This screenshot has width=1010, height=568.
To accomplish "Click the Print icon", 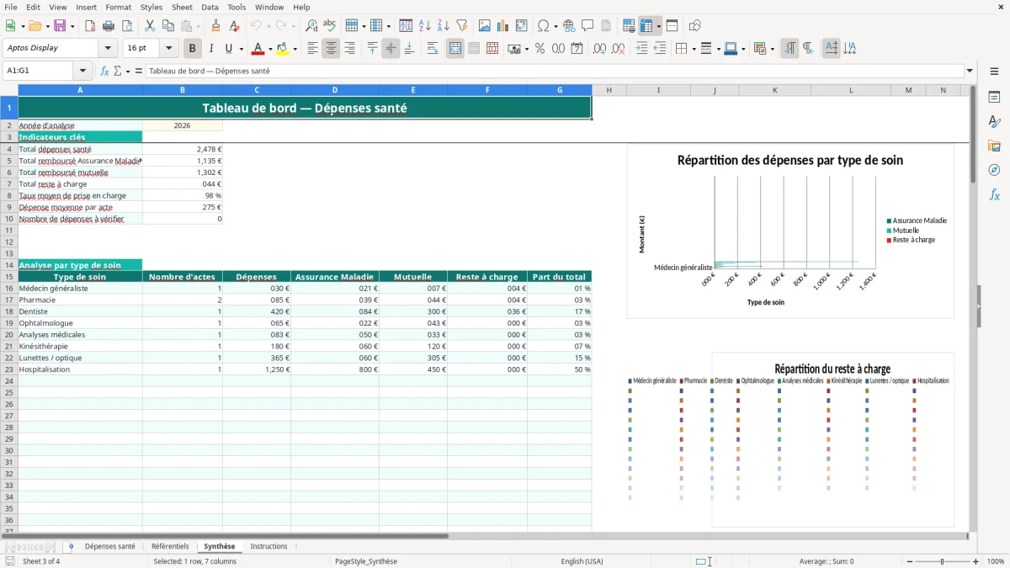I will 109,26.
